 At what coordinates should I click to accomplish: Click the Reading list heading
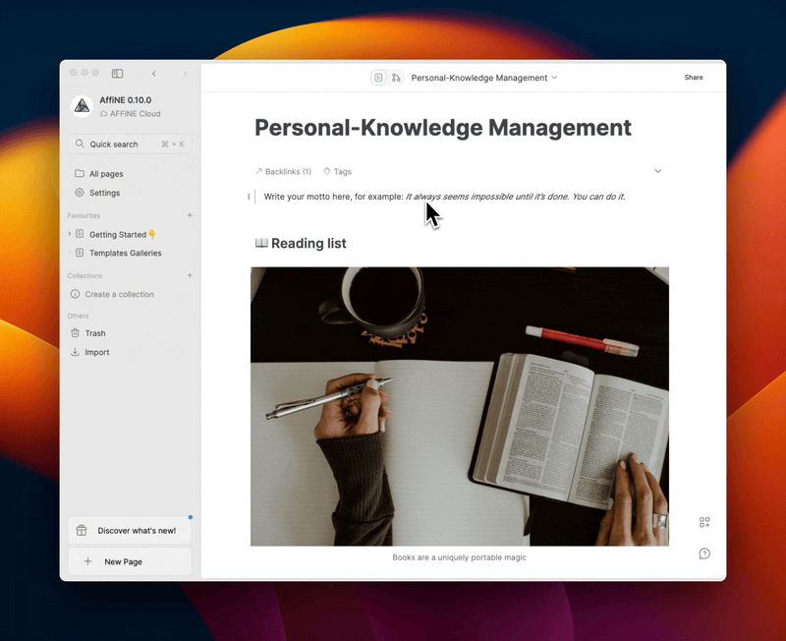coord(301,243)
